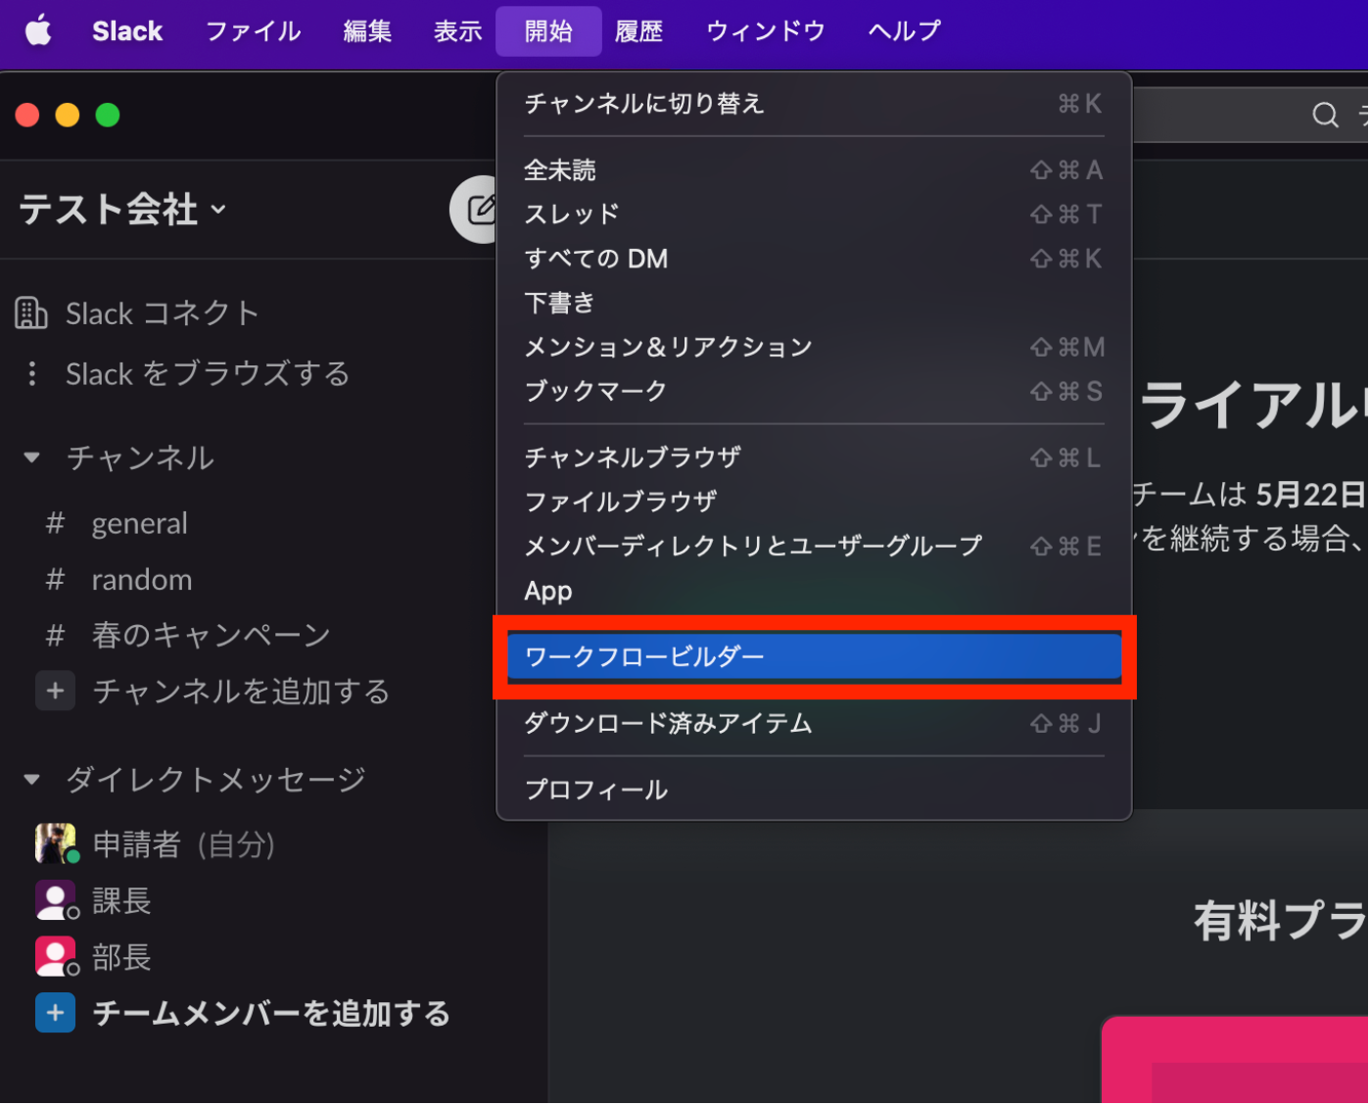Click the hash icon next to 春のキャンペーン
This screenshot has height=1105, width=1369.
[55, 635]
